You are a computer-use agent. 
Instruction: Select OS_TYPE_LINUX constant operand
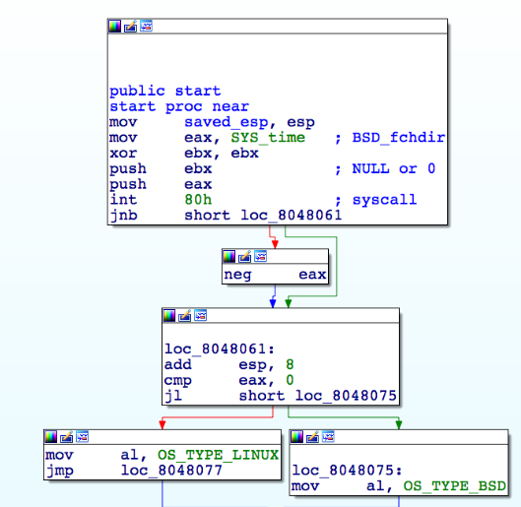pyautogui.click(x=218, y=455)
